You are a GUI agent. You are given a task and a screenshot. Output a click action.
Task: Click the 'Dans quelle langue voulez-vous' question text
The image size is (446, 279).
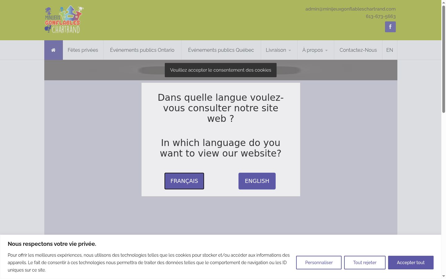(x=221, y=108)
